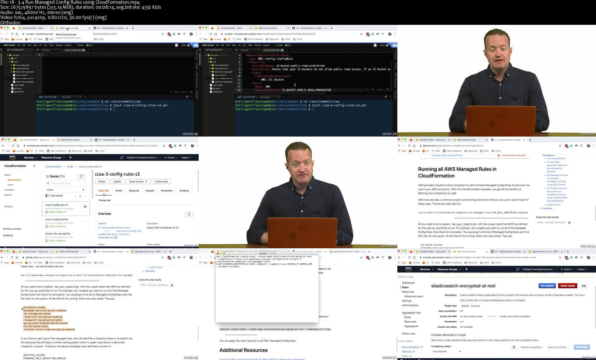Copy clone URL icon in 00:04:54 frame
Screen dimensions: 596x360
[x=569, y=223]
